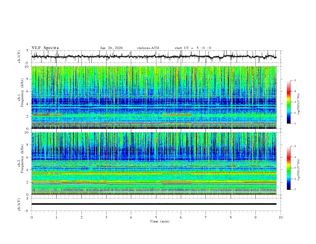Click time axis tick label "6"
This screenshot has height=244, width=316.
(181, 217)
